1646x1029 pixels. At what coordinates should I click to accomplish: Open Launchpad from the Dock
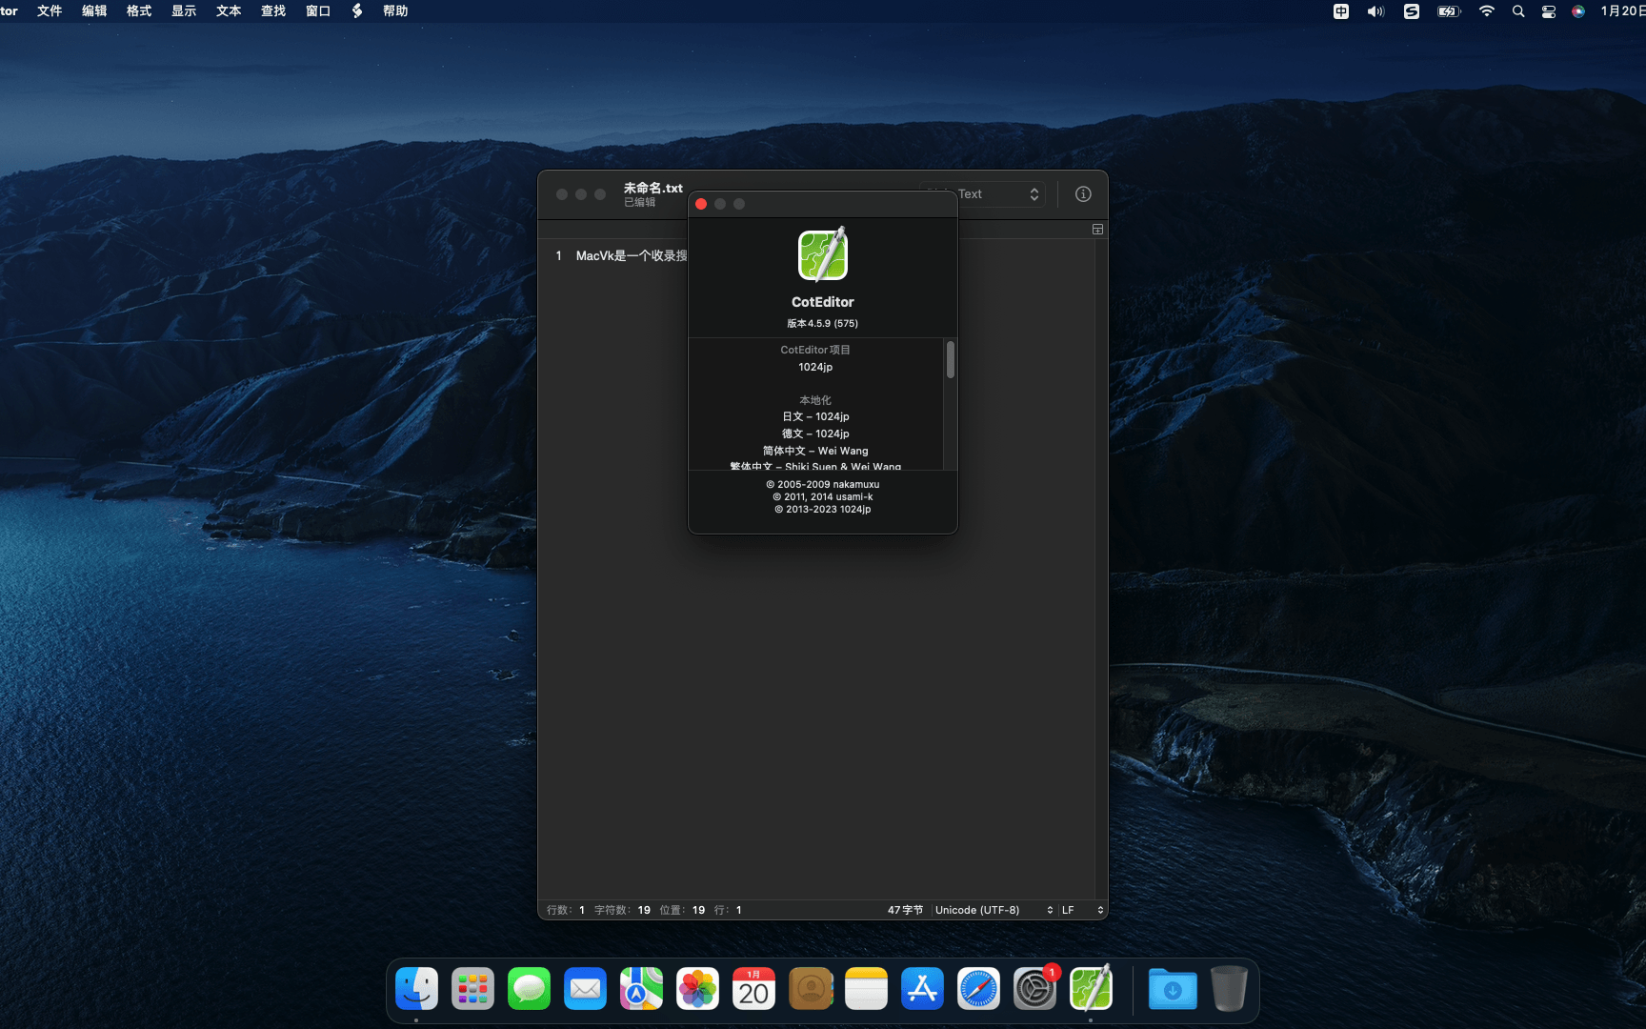[x=472, y=989]
